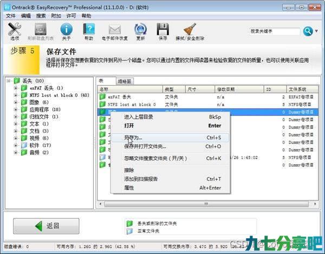This screenshot has height=254, width=325.
Task: Open the search options dropdown arrow
Action: (x=316, y=31)
